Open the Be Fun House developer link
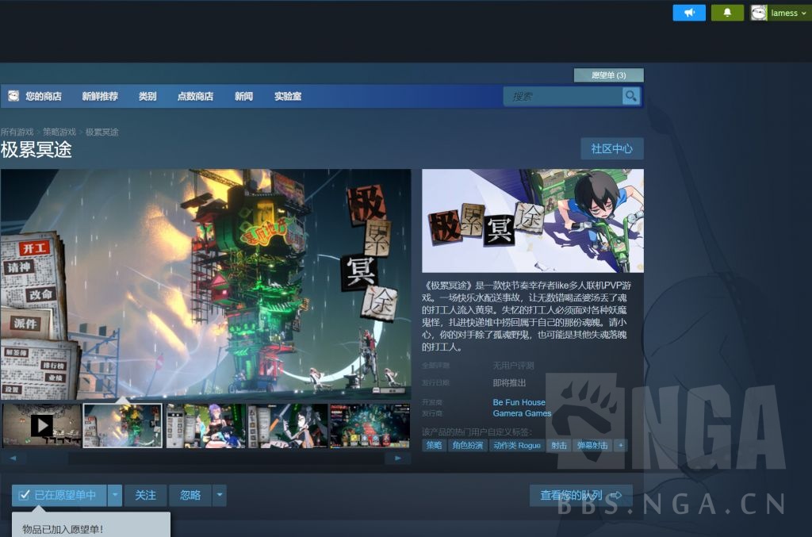This screenshot has width=812, height=537. [x=519, y=402]
